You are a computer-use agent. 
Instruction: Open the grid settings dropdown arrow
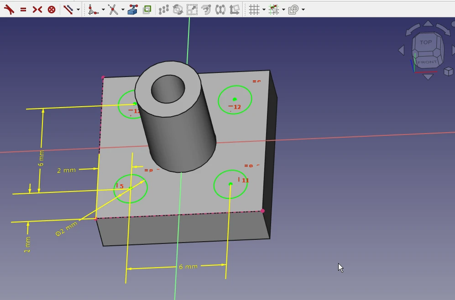(264, 10)
